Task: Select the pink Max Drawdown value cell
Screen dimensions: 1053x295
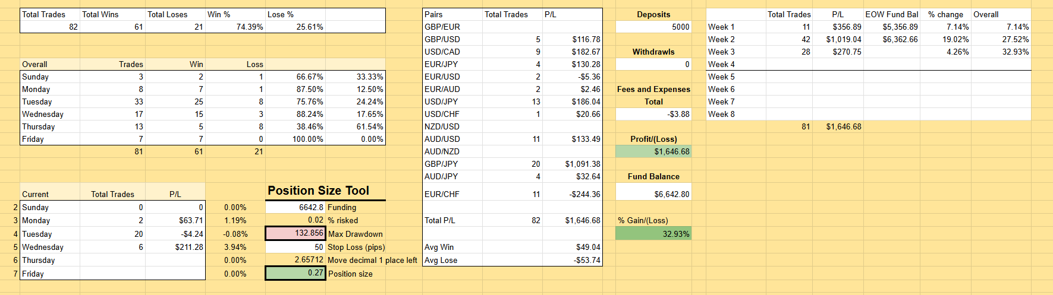Action: tap(295, 233)
